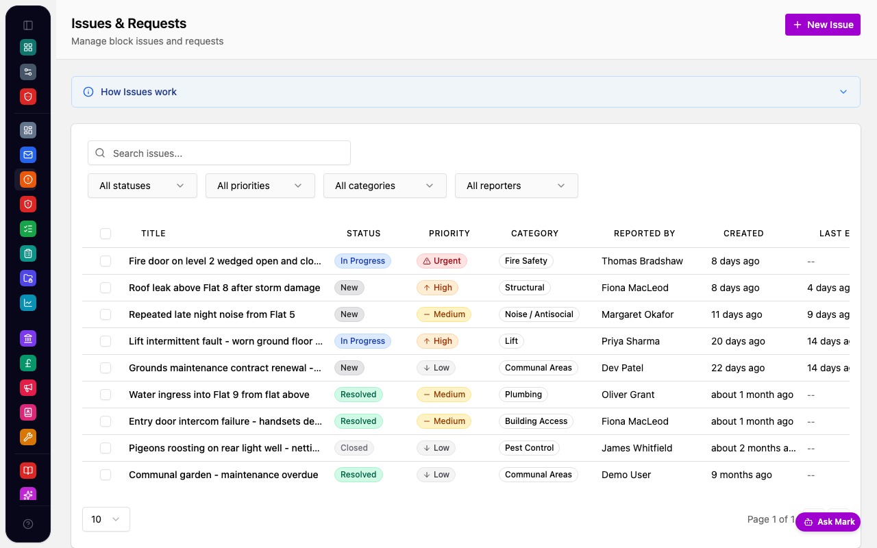
Task: Open the pink contact book icon
Action: coord(28,412)
